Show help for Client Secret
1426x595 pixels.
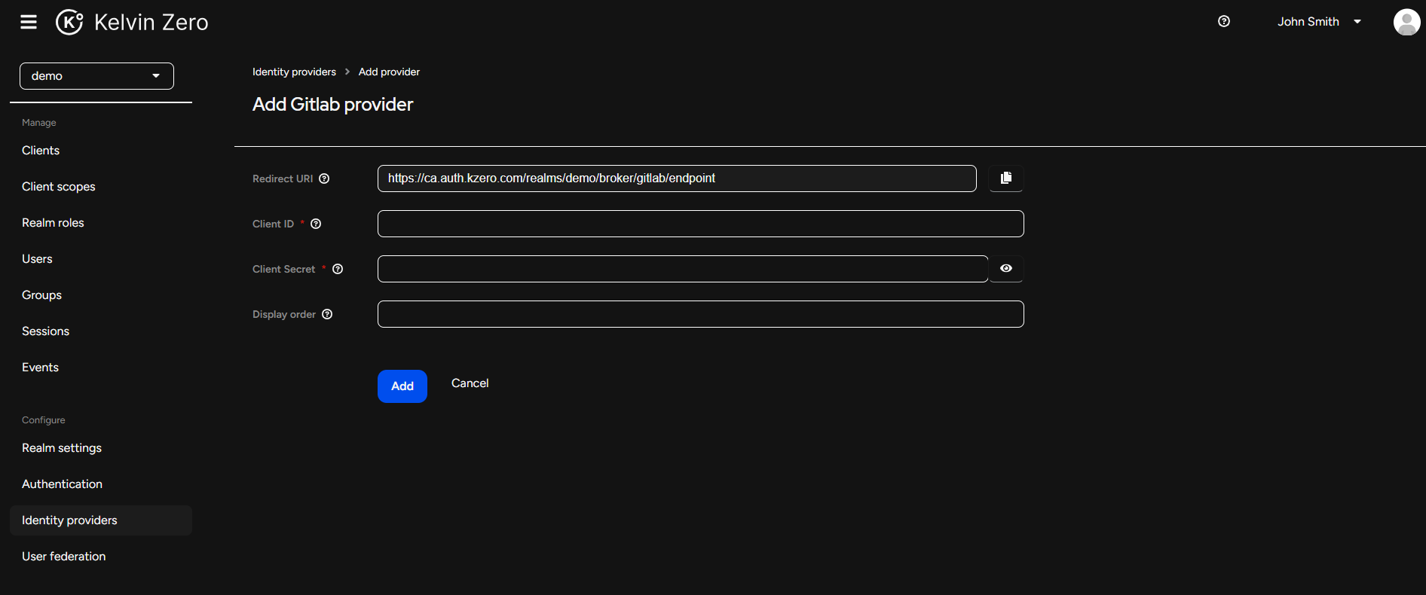pyautogui.click(x=338, y=269)
